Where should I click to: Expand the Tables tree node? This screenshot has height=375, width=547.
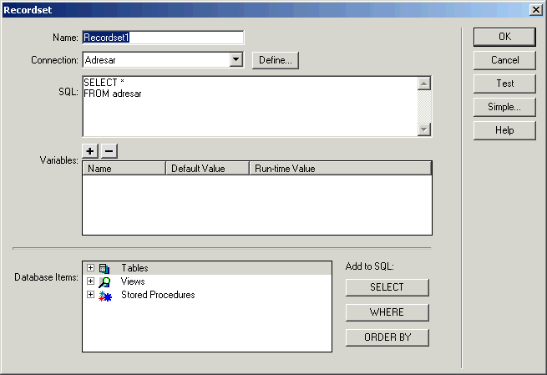tap(90, 267)
